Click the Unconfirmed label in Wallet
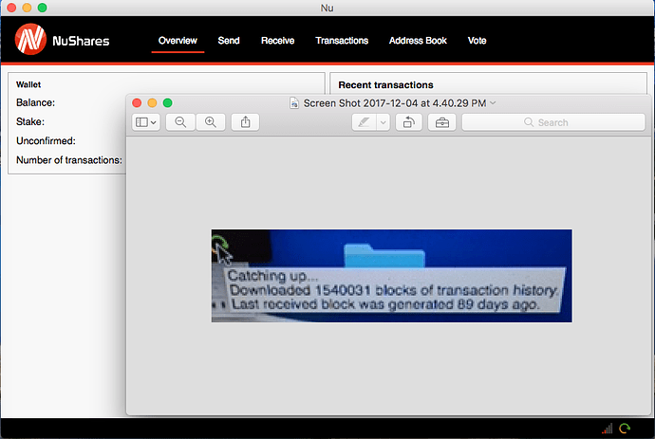655x439 pixels. click(46, 141)
